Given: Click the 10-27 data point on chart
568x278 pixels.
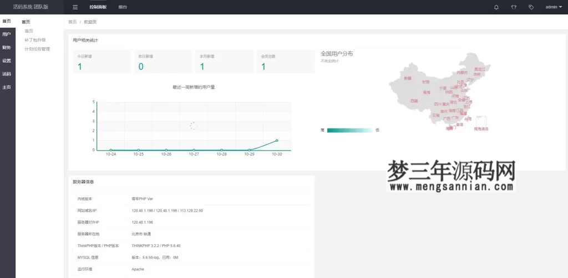Looking at the screenshot, I should [194, 150].
